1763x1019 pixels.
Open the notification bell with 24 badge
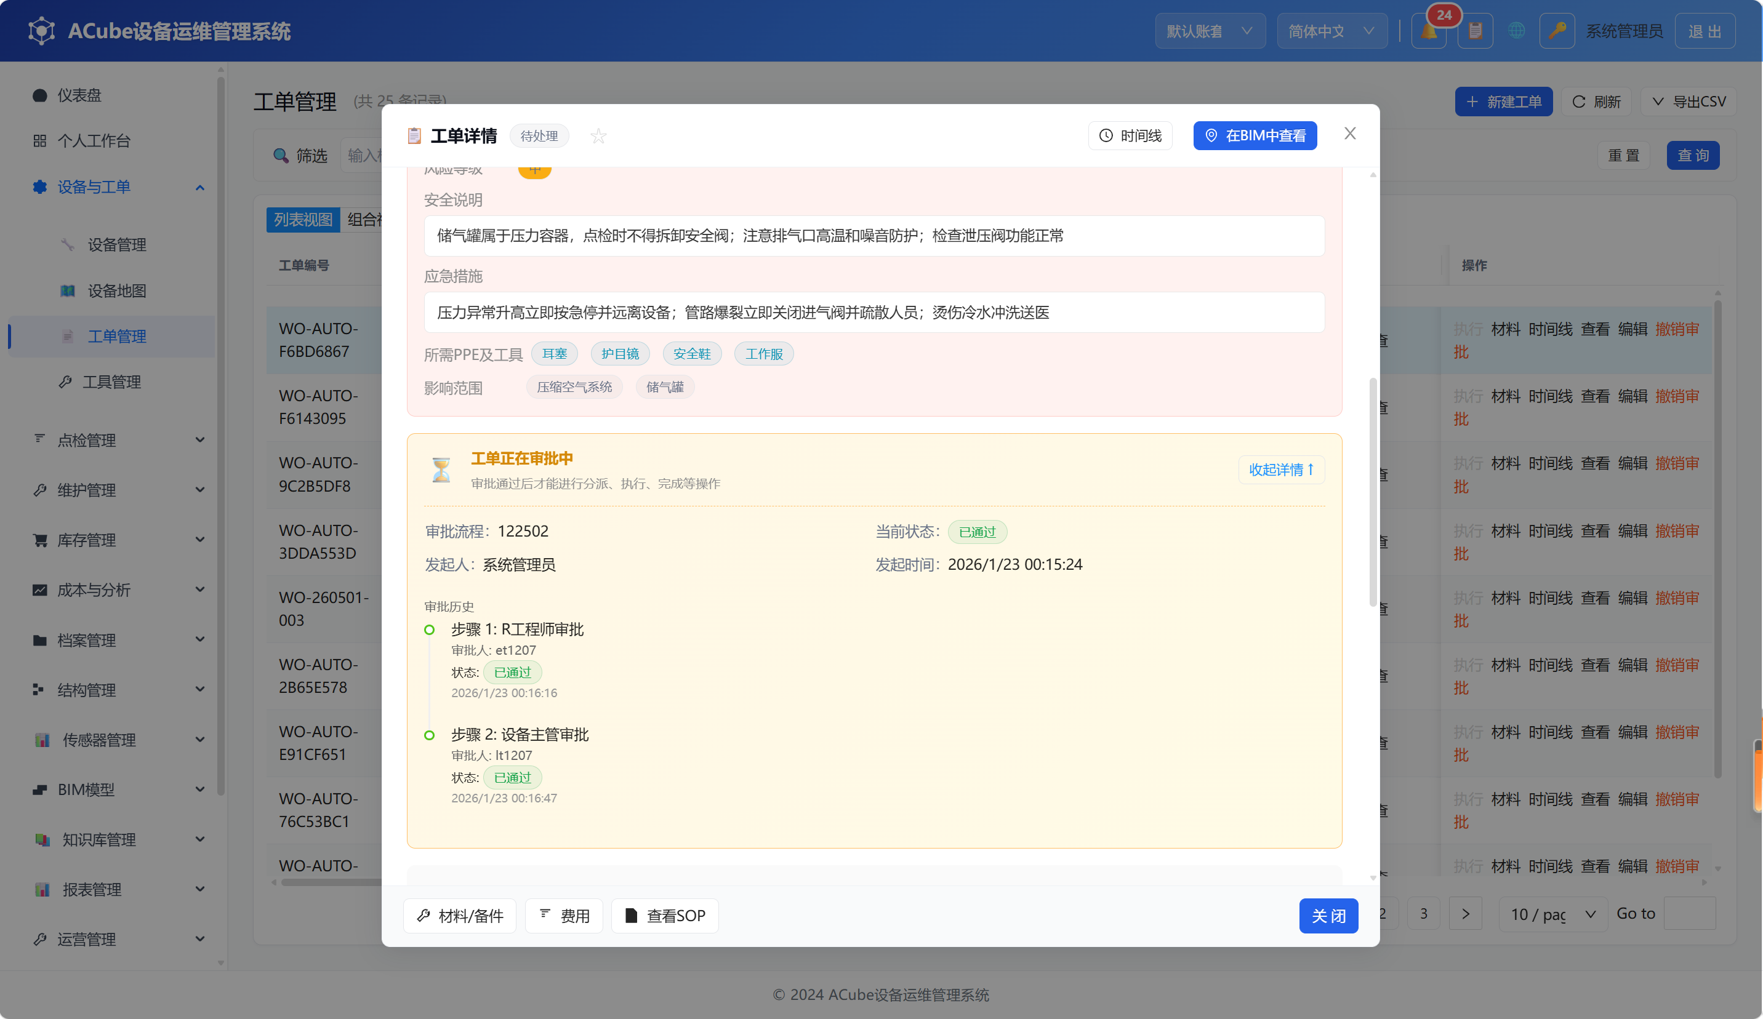[x=1429, y=31]
